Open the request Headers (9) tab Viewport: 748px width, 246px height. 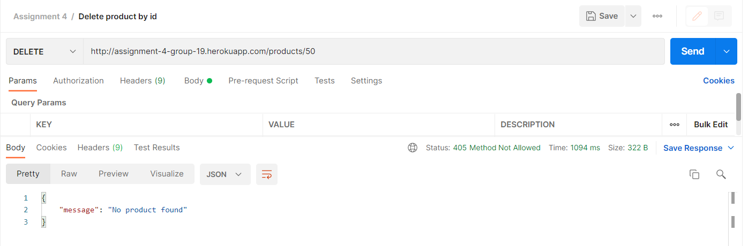tap(143, 81)
